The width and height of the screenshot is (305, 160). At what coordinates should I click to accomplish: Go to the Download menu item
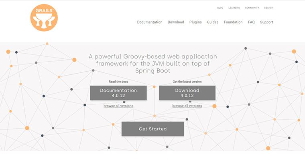click(176, 22)
